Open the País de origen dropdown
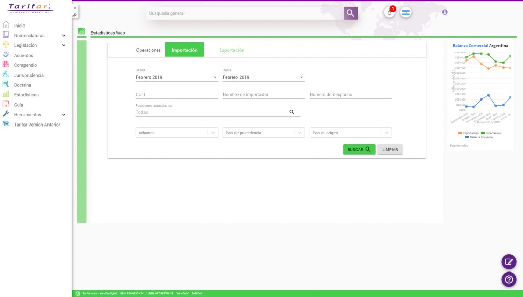Viewport: 523px width, 297px height. (x=350, y=133)
